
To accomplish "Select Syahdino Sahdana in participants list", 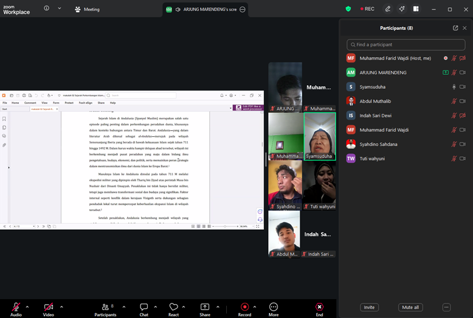I will point(406,144).
